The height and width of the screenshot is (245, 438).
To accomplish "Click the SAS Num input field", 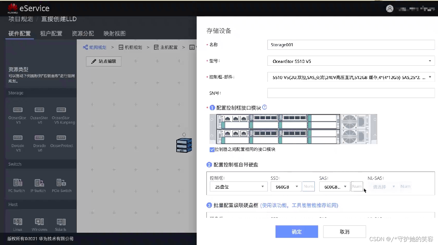I will (357, 186).
